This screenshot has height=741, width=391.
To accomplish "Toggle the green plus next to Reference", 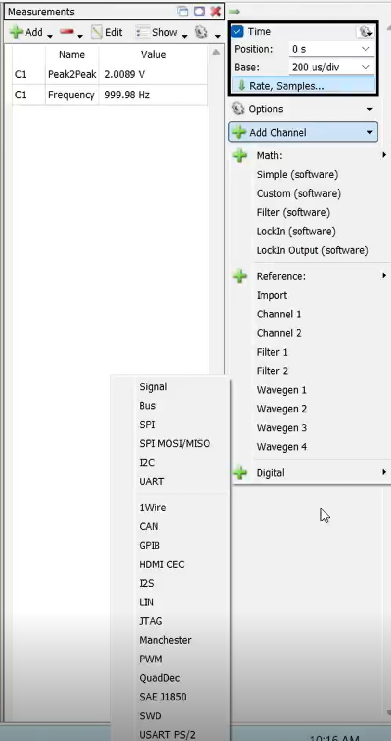I will pos(239,276).
